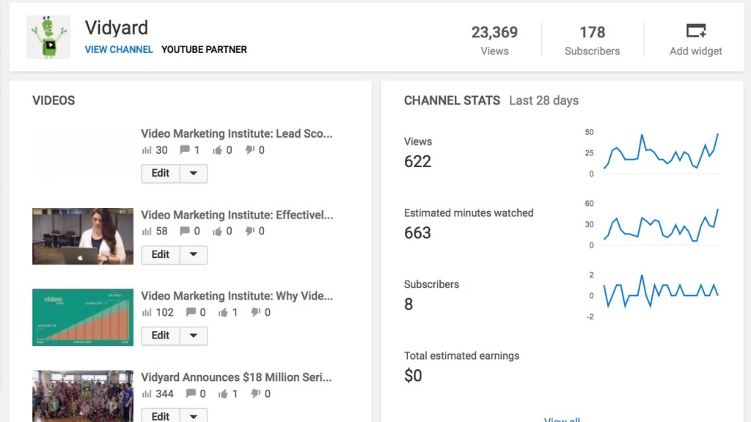Screen dimensions: 751x422
Task: Click the CHANNEL STATS heading
Action: click(452, 100)
